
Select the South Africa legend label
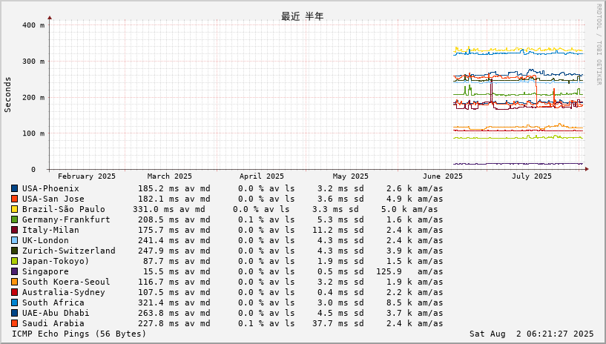(x=53, y=303)
